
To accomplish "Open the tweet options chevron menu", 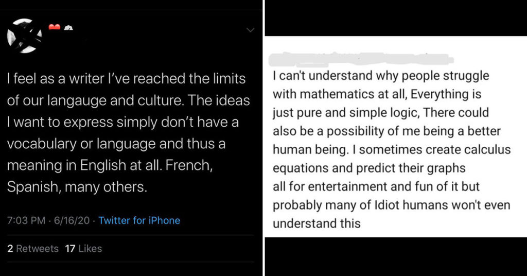I will (x=250, y=30).
